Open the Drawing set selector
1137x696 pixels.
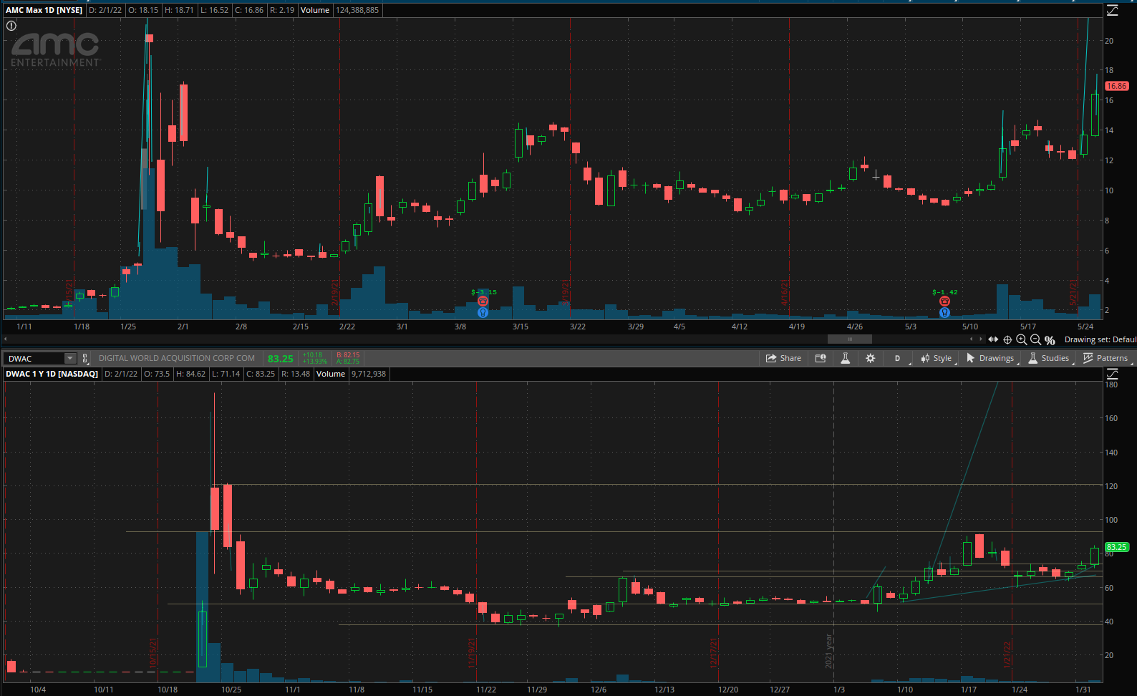pos(1100,339)
